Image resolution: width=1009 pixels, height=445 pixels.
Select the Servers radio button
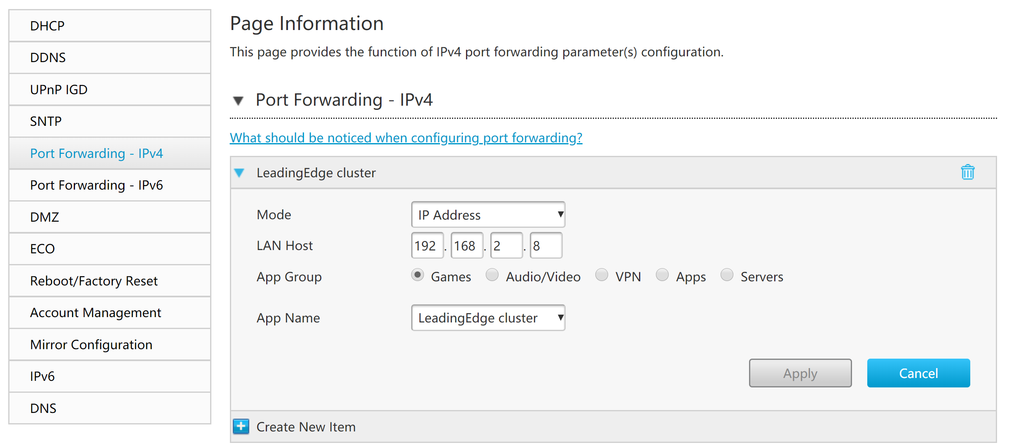(727, 275)
